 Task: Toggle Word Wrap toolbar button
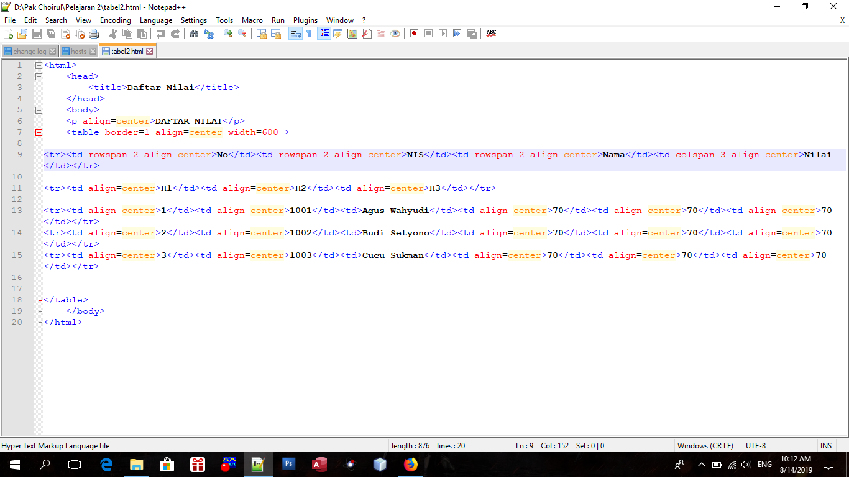[x=295, y=34]
